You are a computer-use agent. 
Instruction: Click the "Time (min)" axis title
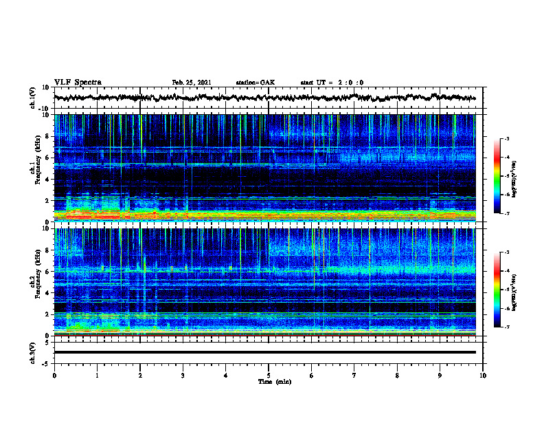(275, 382)
